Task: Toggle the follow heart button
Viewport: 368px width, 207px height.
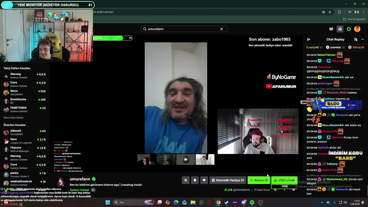Action: [x=204, y=180]
